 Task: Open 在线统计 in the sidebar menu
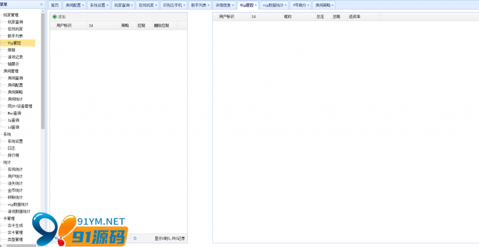[x=15, y=169]
